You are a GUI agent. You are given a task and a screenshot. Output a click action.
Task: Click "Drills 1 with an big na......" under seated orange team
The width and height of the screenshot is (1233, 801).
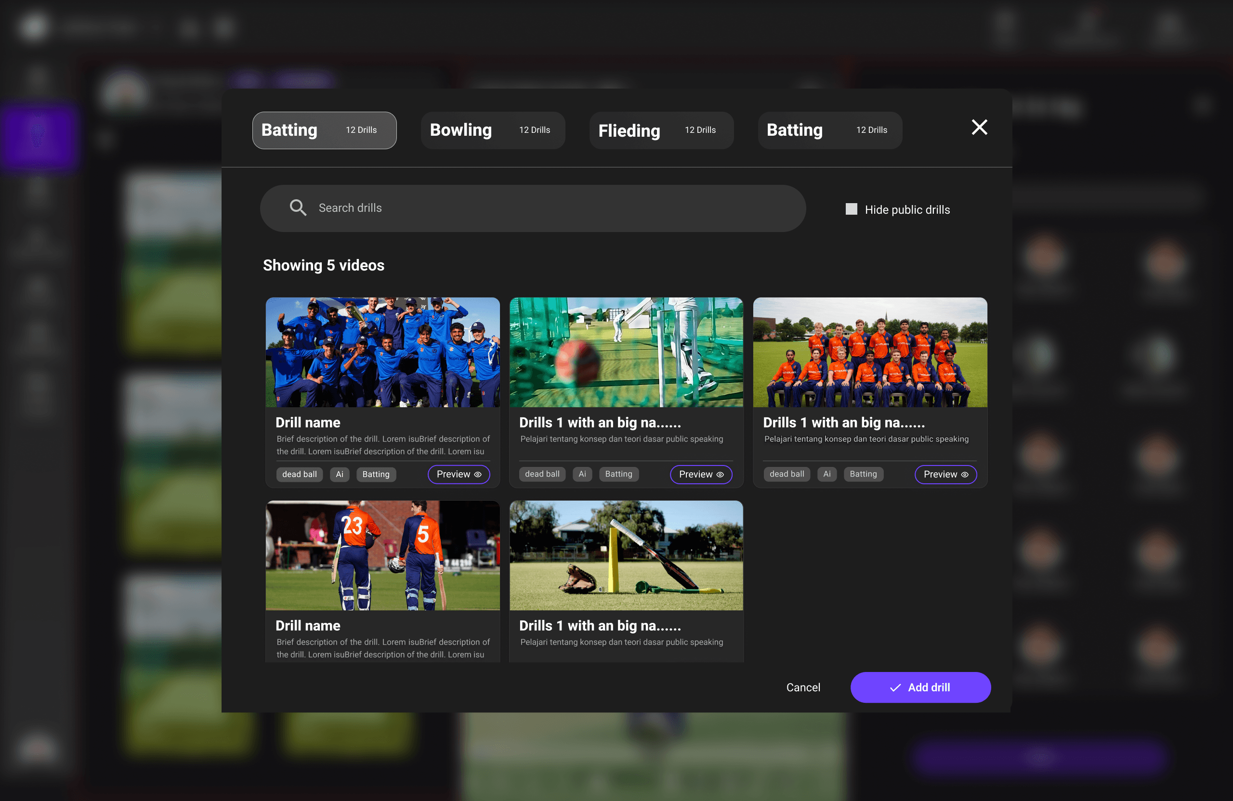(844, 423)
